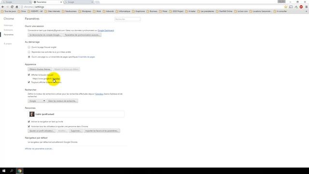
Task: Click 'Afficher les paramètres avancés' link
Action: (39, 148)
